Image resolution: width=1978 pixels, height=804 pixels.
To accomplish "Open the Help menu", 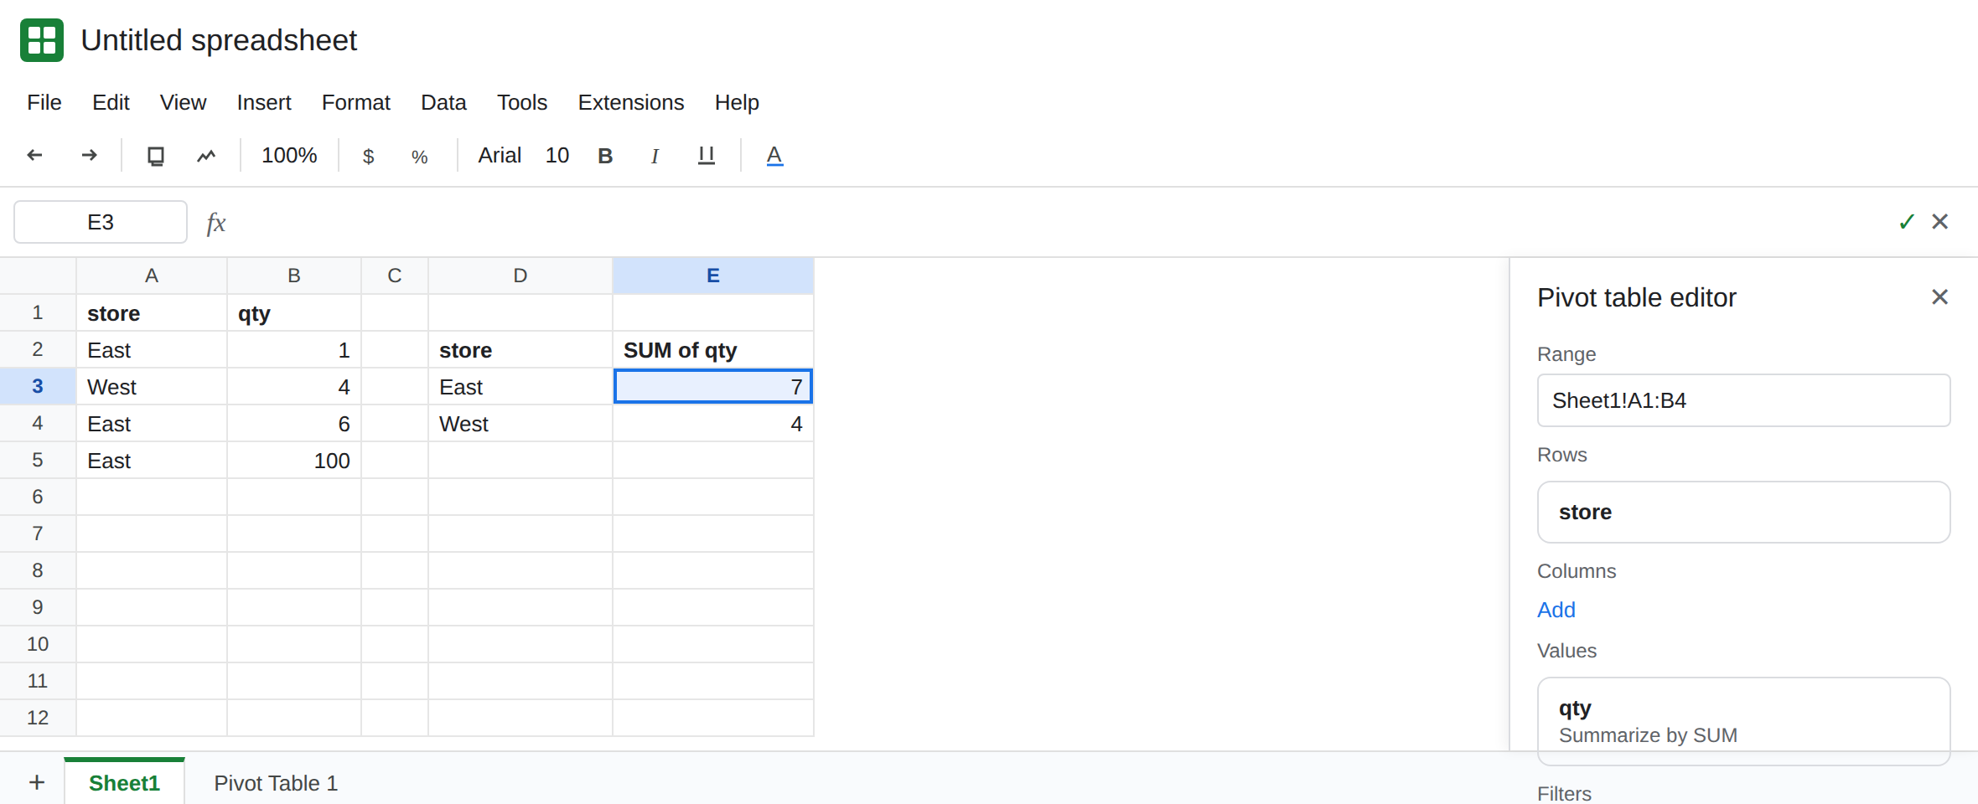I will pyautogui.click(x=737, y=102).
